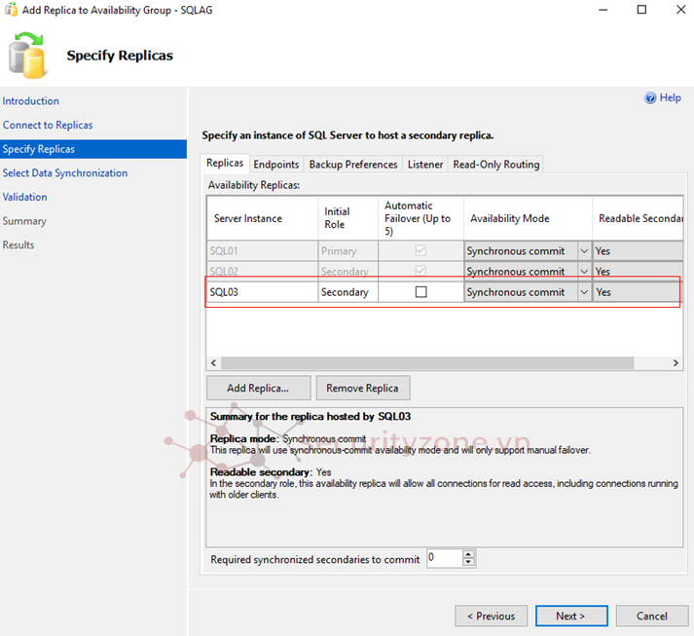Expand Availability Mode dropdown for SQL01
The image size is (694, 636).
(584, 251)
